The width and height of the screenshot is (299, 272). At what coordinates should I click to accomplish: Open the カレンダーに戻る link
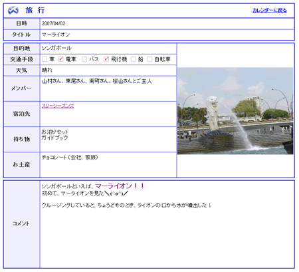270,11
